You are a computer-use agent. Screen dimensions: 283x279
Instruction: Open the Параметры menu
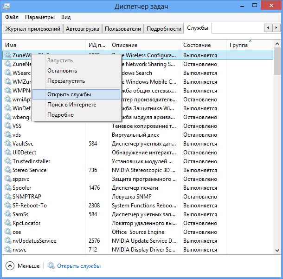pos(40,17)
